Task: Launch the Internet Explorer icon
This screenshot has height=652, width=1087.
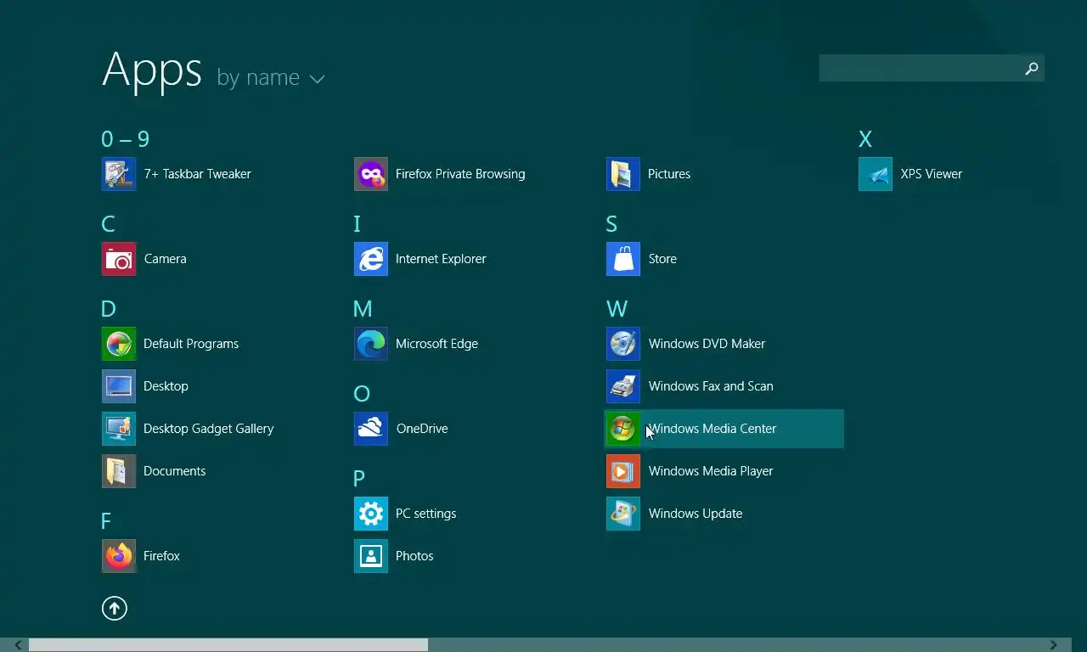Action: (371, 259)
